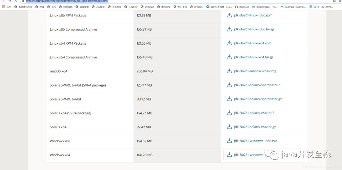Open the 360搜索 bookmark
Screen dimensions: 342x170
click(x=98, y=7)
